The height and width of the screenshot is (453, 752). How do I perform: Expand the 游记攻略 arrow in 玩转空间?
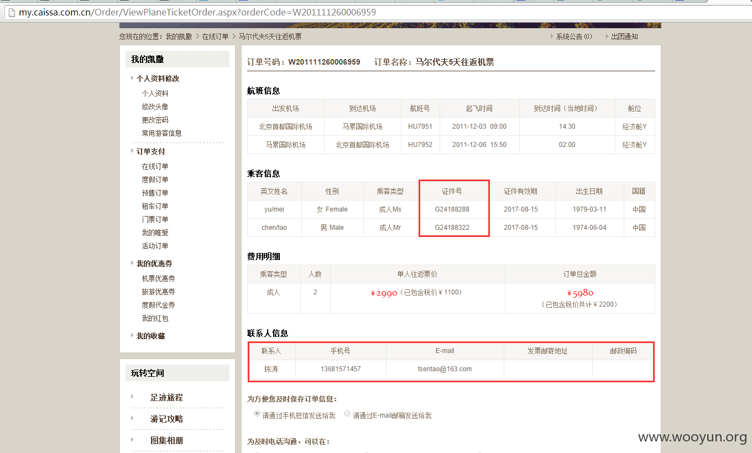click(132, 418)
